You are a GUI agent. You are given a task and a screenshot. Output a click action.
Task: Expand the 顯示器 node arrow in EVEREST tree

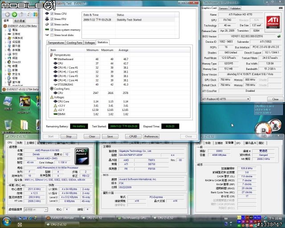(5, 46)
